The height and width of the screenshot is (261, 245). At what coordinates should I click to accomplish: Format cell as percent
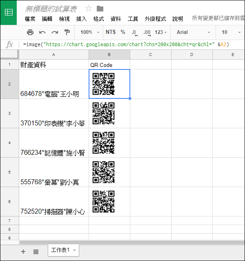click(x=123, y=32)
